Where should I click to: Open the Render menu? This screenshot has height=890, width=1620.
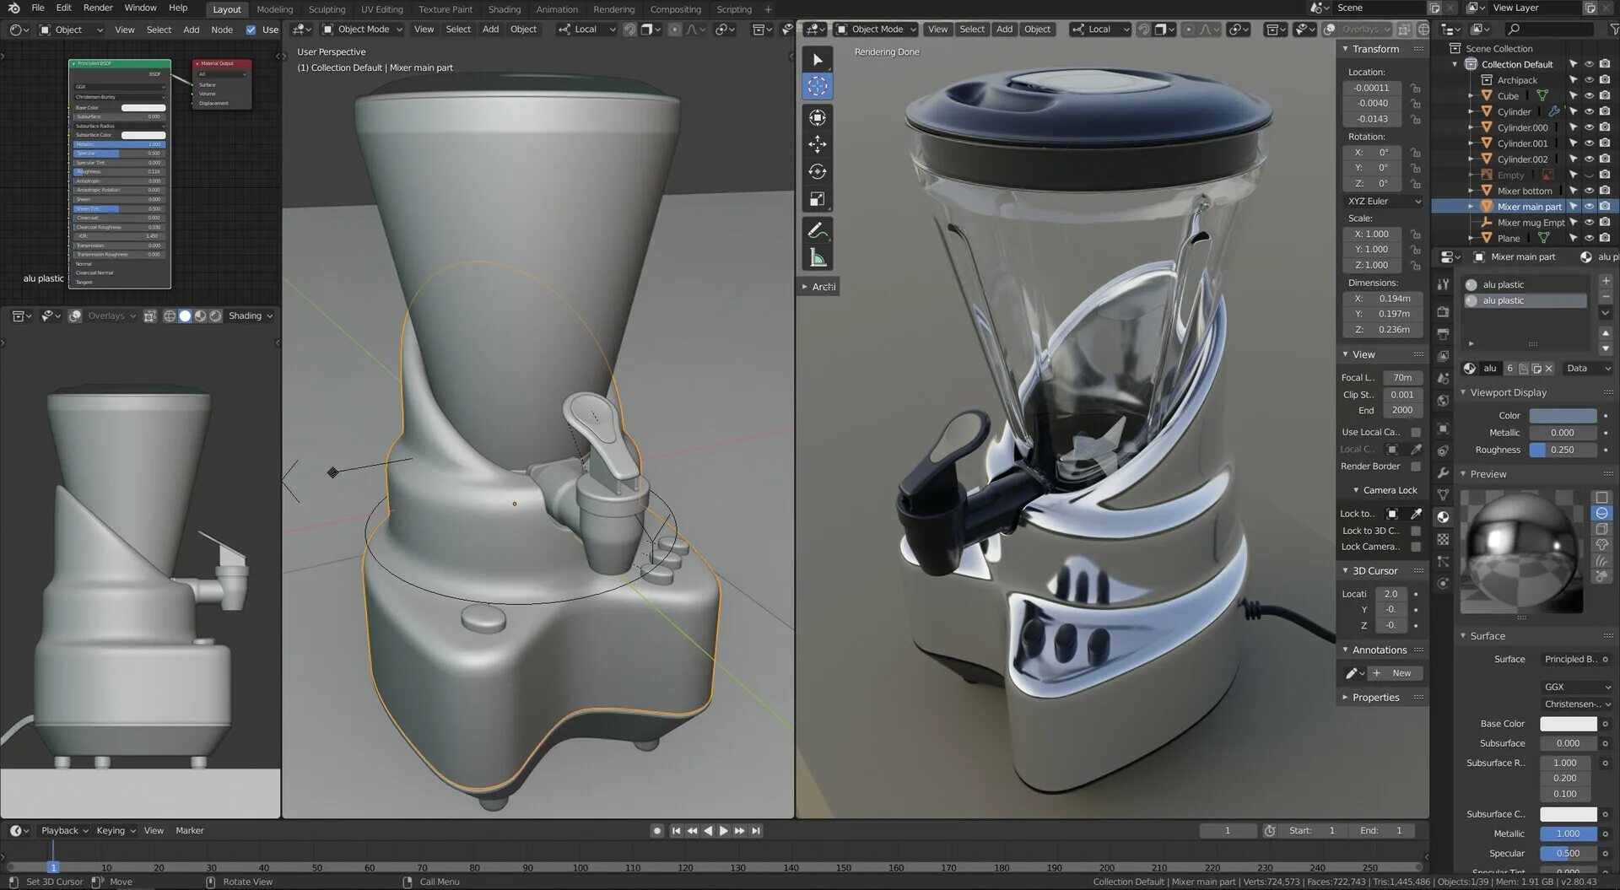pos(98,8)
